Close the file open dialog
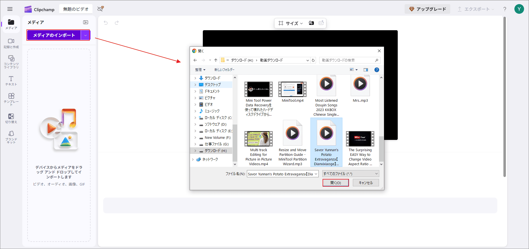The height and width of the screenshot is (249, 529). tap(379, 51)
